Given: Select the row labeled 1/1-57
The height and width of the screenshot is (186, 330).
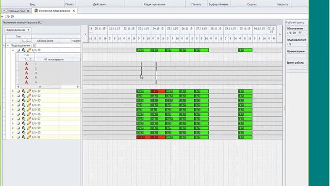Looking at the screenshot, I should (36, 119).
